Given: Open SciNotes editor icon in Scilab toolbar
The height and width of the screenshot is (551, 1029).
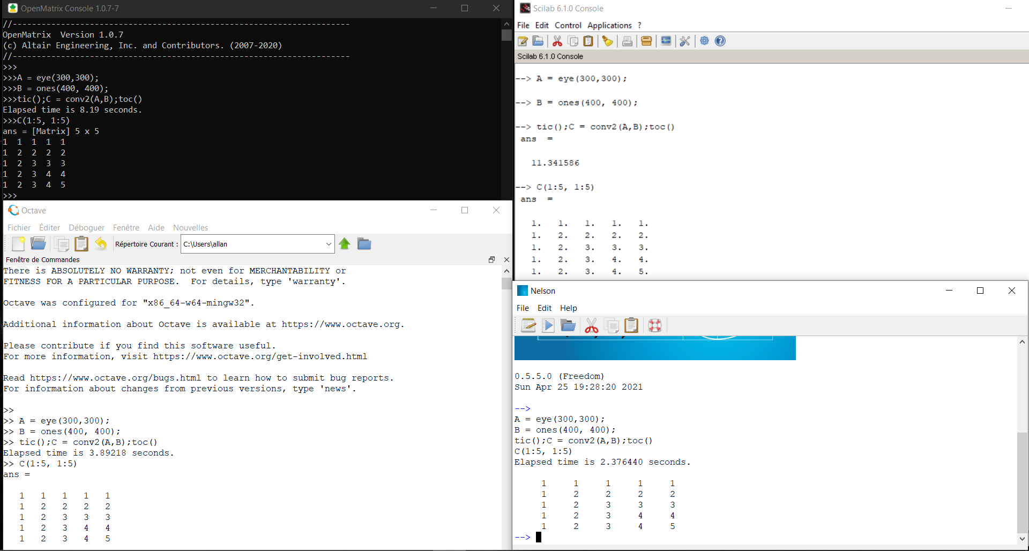Looking at the screenshot, I should [x=523, y=41].
